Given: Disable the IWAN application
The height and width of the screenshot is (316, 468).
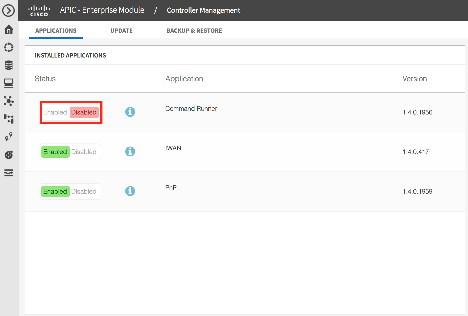Looking at the screenshot, I should [x=84, y=152].
